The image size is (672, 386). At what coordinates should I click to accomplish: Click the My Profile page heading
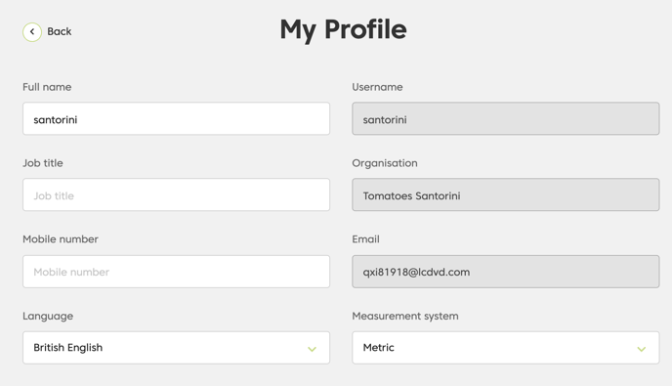[x=343, y=30]
